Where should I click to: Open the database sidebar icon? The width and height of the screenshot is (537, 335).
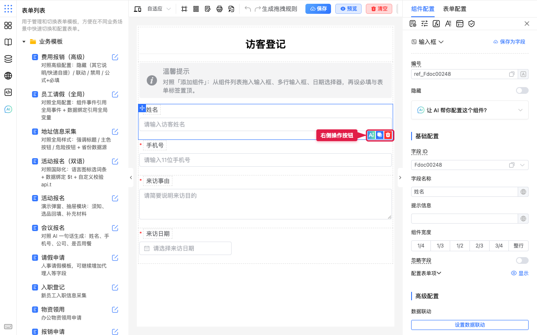point(8,59)
